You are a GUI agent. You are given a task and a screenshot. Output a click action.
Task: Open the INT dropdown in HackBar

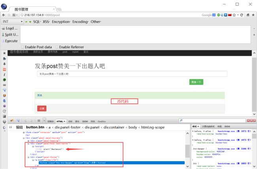13,22
